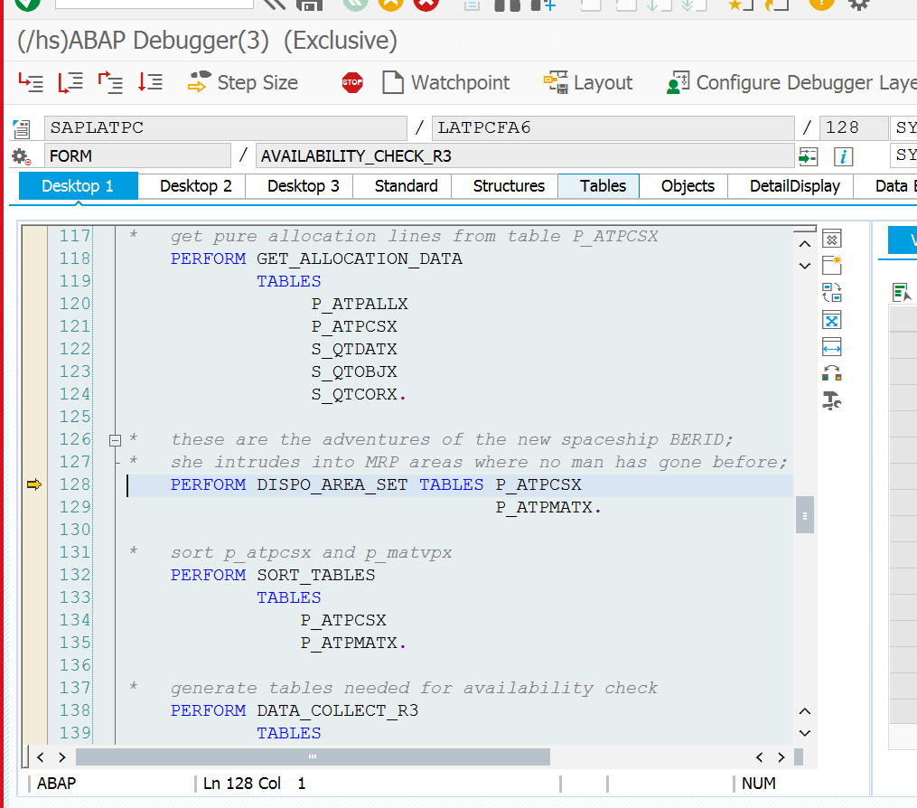Click the variable list icon in the right panel
The image size is (917, 808).
coord(902,292)
